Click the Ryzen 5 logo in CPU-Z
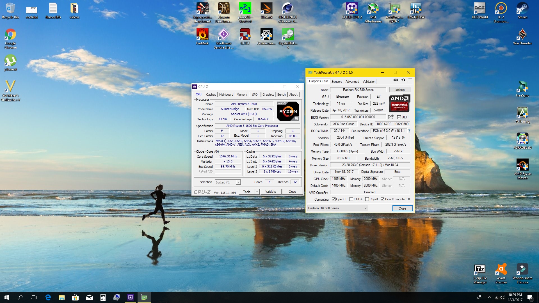Viewport: 539px width, 303px height. click(288, 111)
